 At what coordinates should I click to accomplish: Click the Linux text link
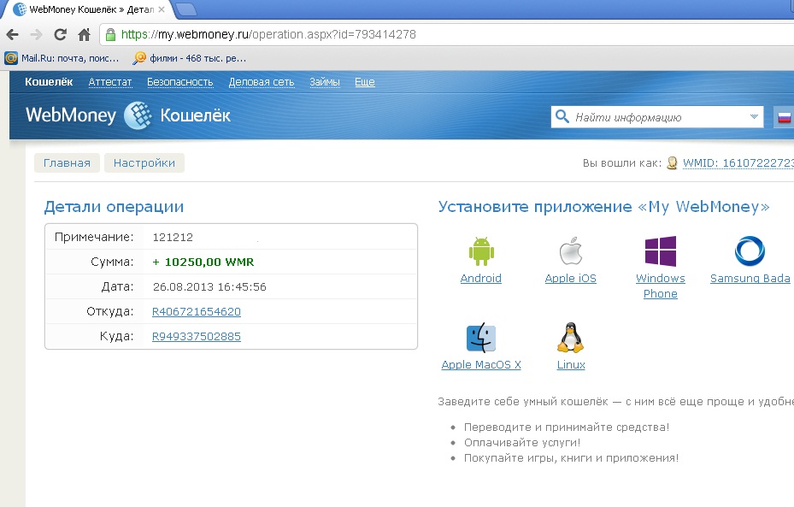click(x=571, y=365)
